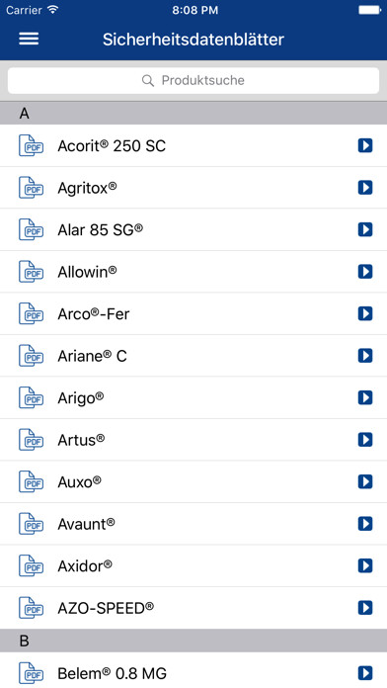Focus the Produktsuche search field

(193, 80)
